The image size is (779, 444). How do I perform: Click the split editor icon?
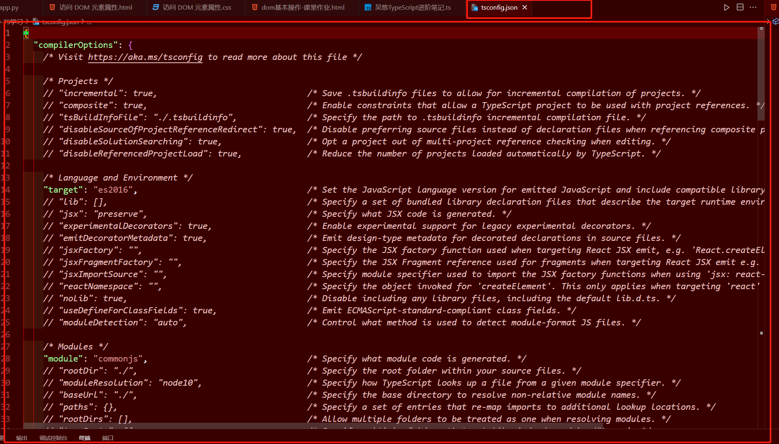[x=740, y=7]
